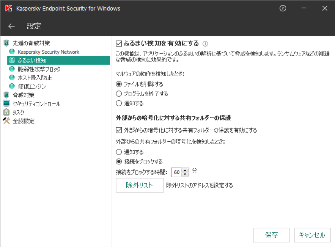Click the 除外リストのアドレスを設定する label

point(200,185)
